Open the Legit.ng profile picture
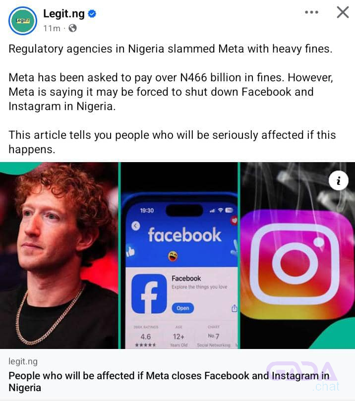 (23, 21)
